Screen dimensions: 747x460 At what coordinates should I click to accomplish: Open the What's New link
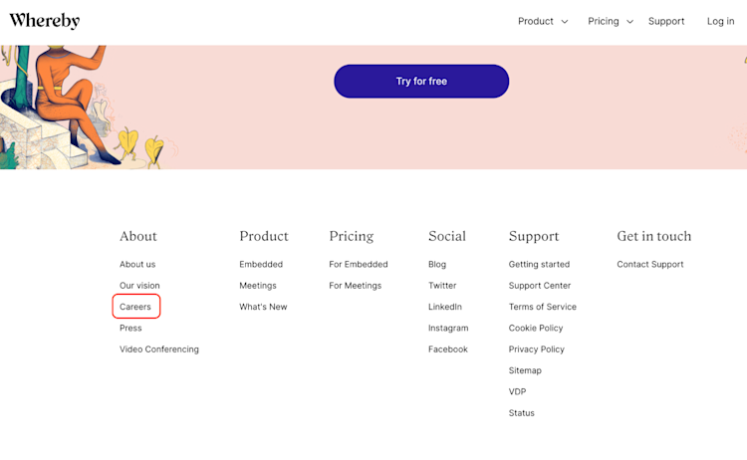click(263, 307)
